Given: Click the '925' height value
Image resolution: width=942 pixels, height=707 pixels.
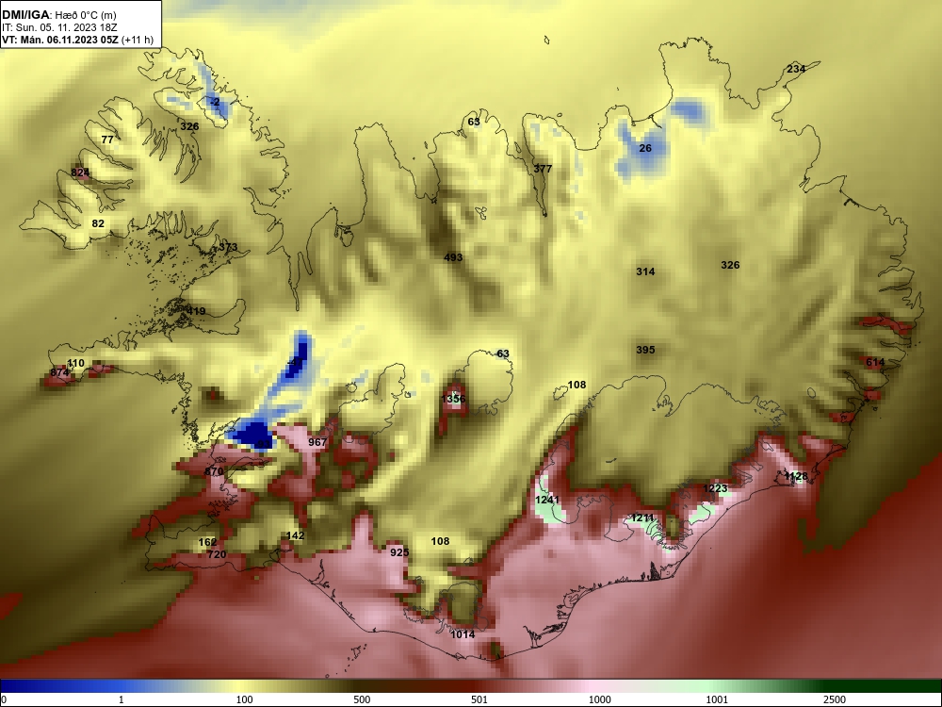Looking at the screenshot, I should (399, 551).
